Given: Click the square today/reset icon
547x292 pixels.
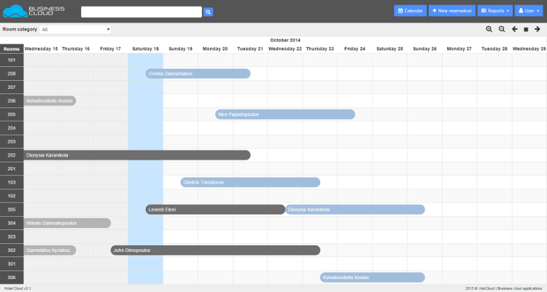Looking at the screenshot, I should click(x=526, y=29).
